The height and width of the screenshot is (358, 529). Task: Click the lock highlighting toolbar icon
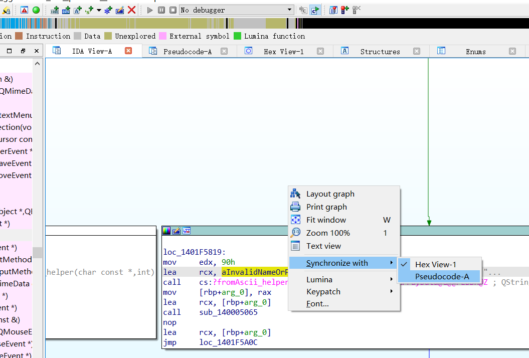pos(6,11)
